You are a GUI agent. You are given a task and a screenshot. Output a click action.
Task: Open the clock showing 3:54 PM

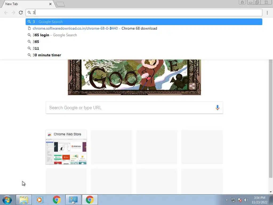tap(259, 200)
